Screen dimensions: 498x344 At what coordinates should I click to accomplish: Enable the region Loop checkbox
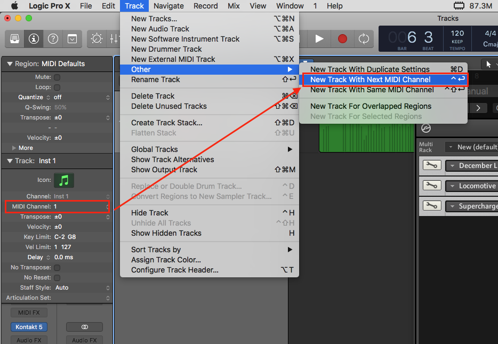click(57, 87)
